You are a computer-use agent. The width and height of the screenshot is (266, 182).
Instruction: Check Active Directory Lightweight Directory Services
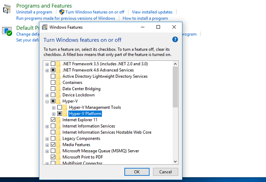(x=53, y=76)
